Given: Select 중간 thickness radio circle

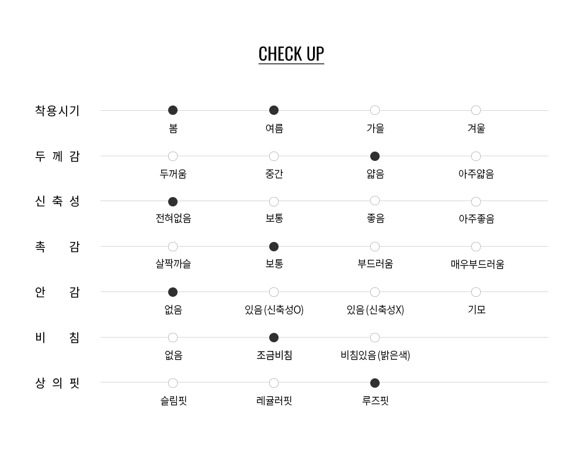Looking at the screenshot, I should [x=274, y=156].
